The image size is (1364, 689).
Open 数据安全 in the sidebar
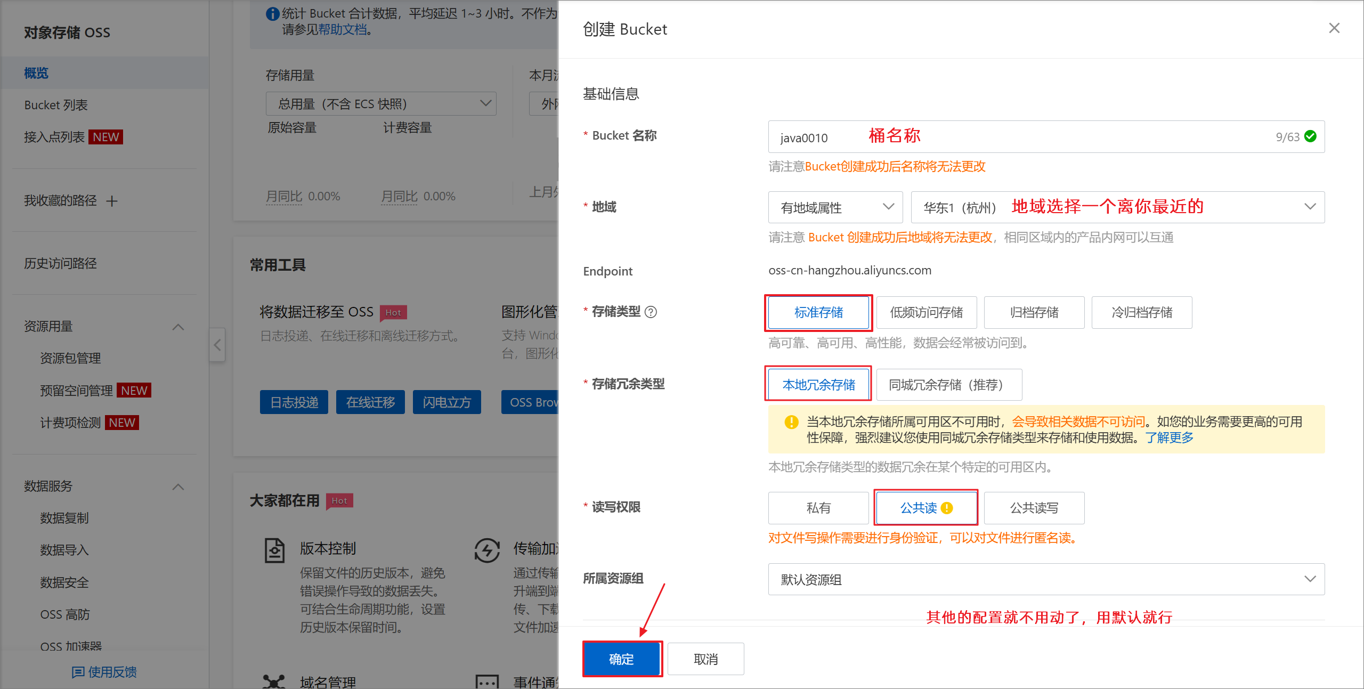(x=64, y=582)
